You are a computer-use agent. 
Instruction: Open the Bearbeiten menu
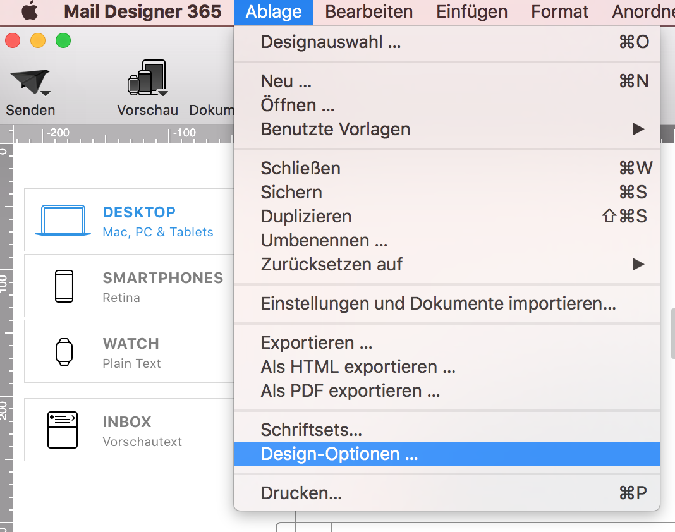(x=368, y=11)
